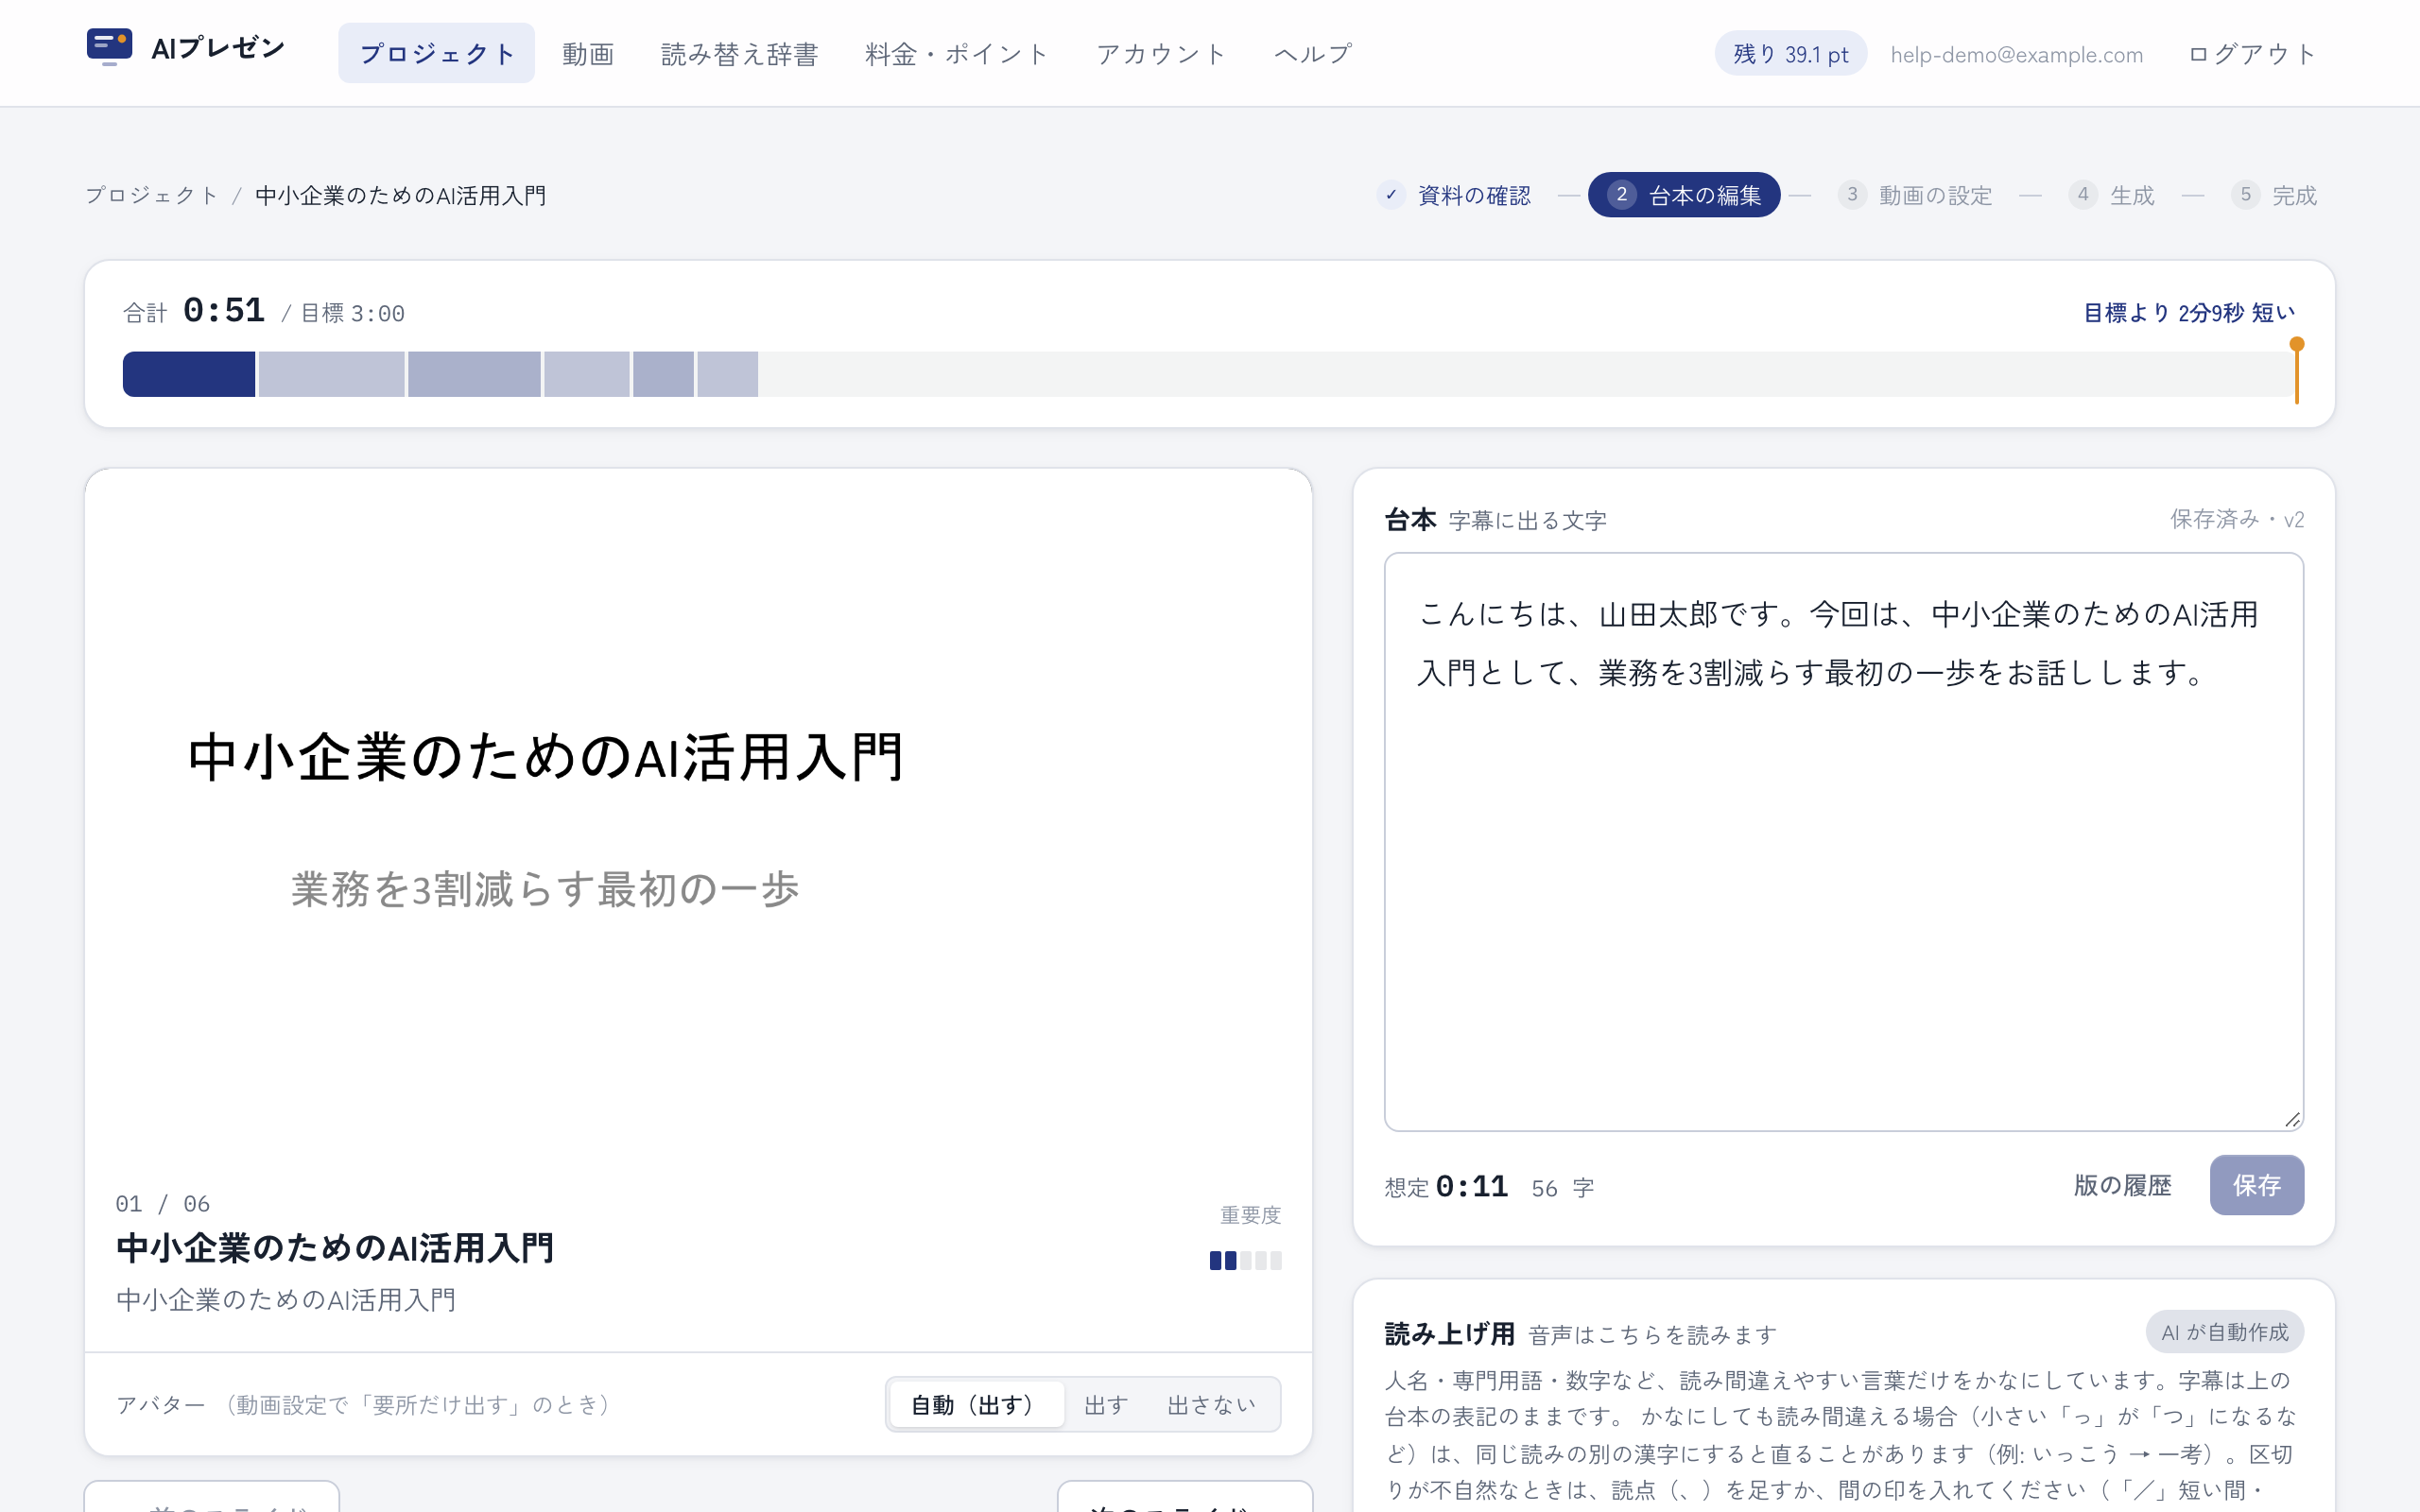
Task: Click the プロジェクト breadcrumb link
Action: pyautogui.click(x=152, y=195)
